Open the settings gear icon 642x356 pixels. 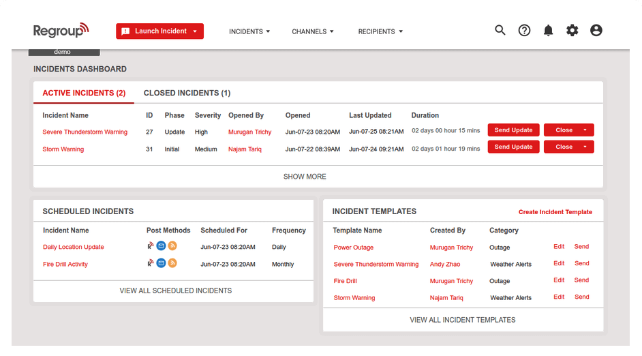572,31
